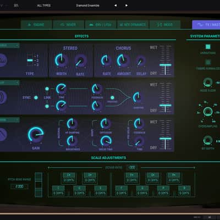Toggle the upper LINK switch
Screen dimensions: 220x220
tap(47, 89)
